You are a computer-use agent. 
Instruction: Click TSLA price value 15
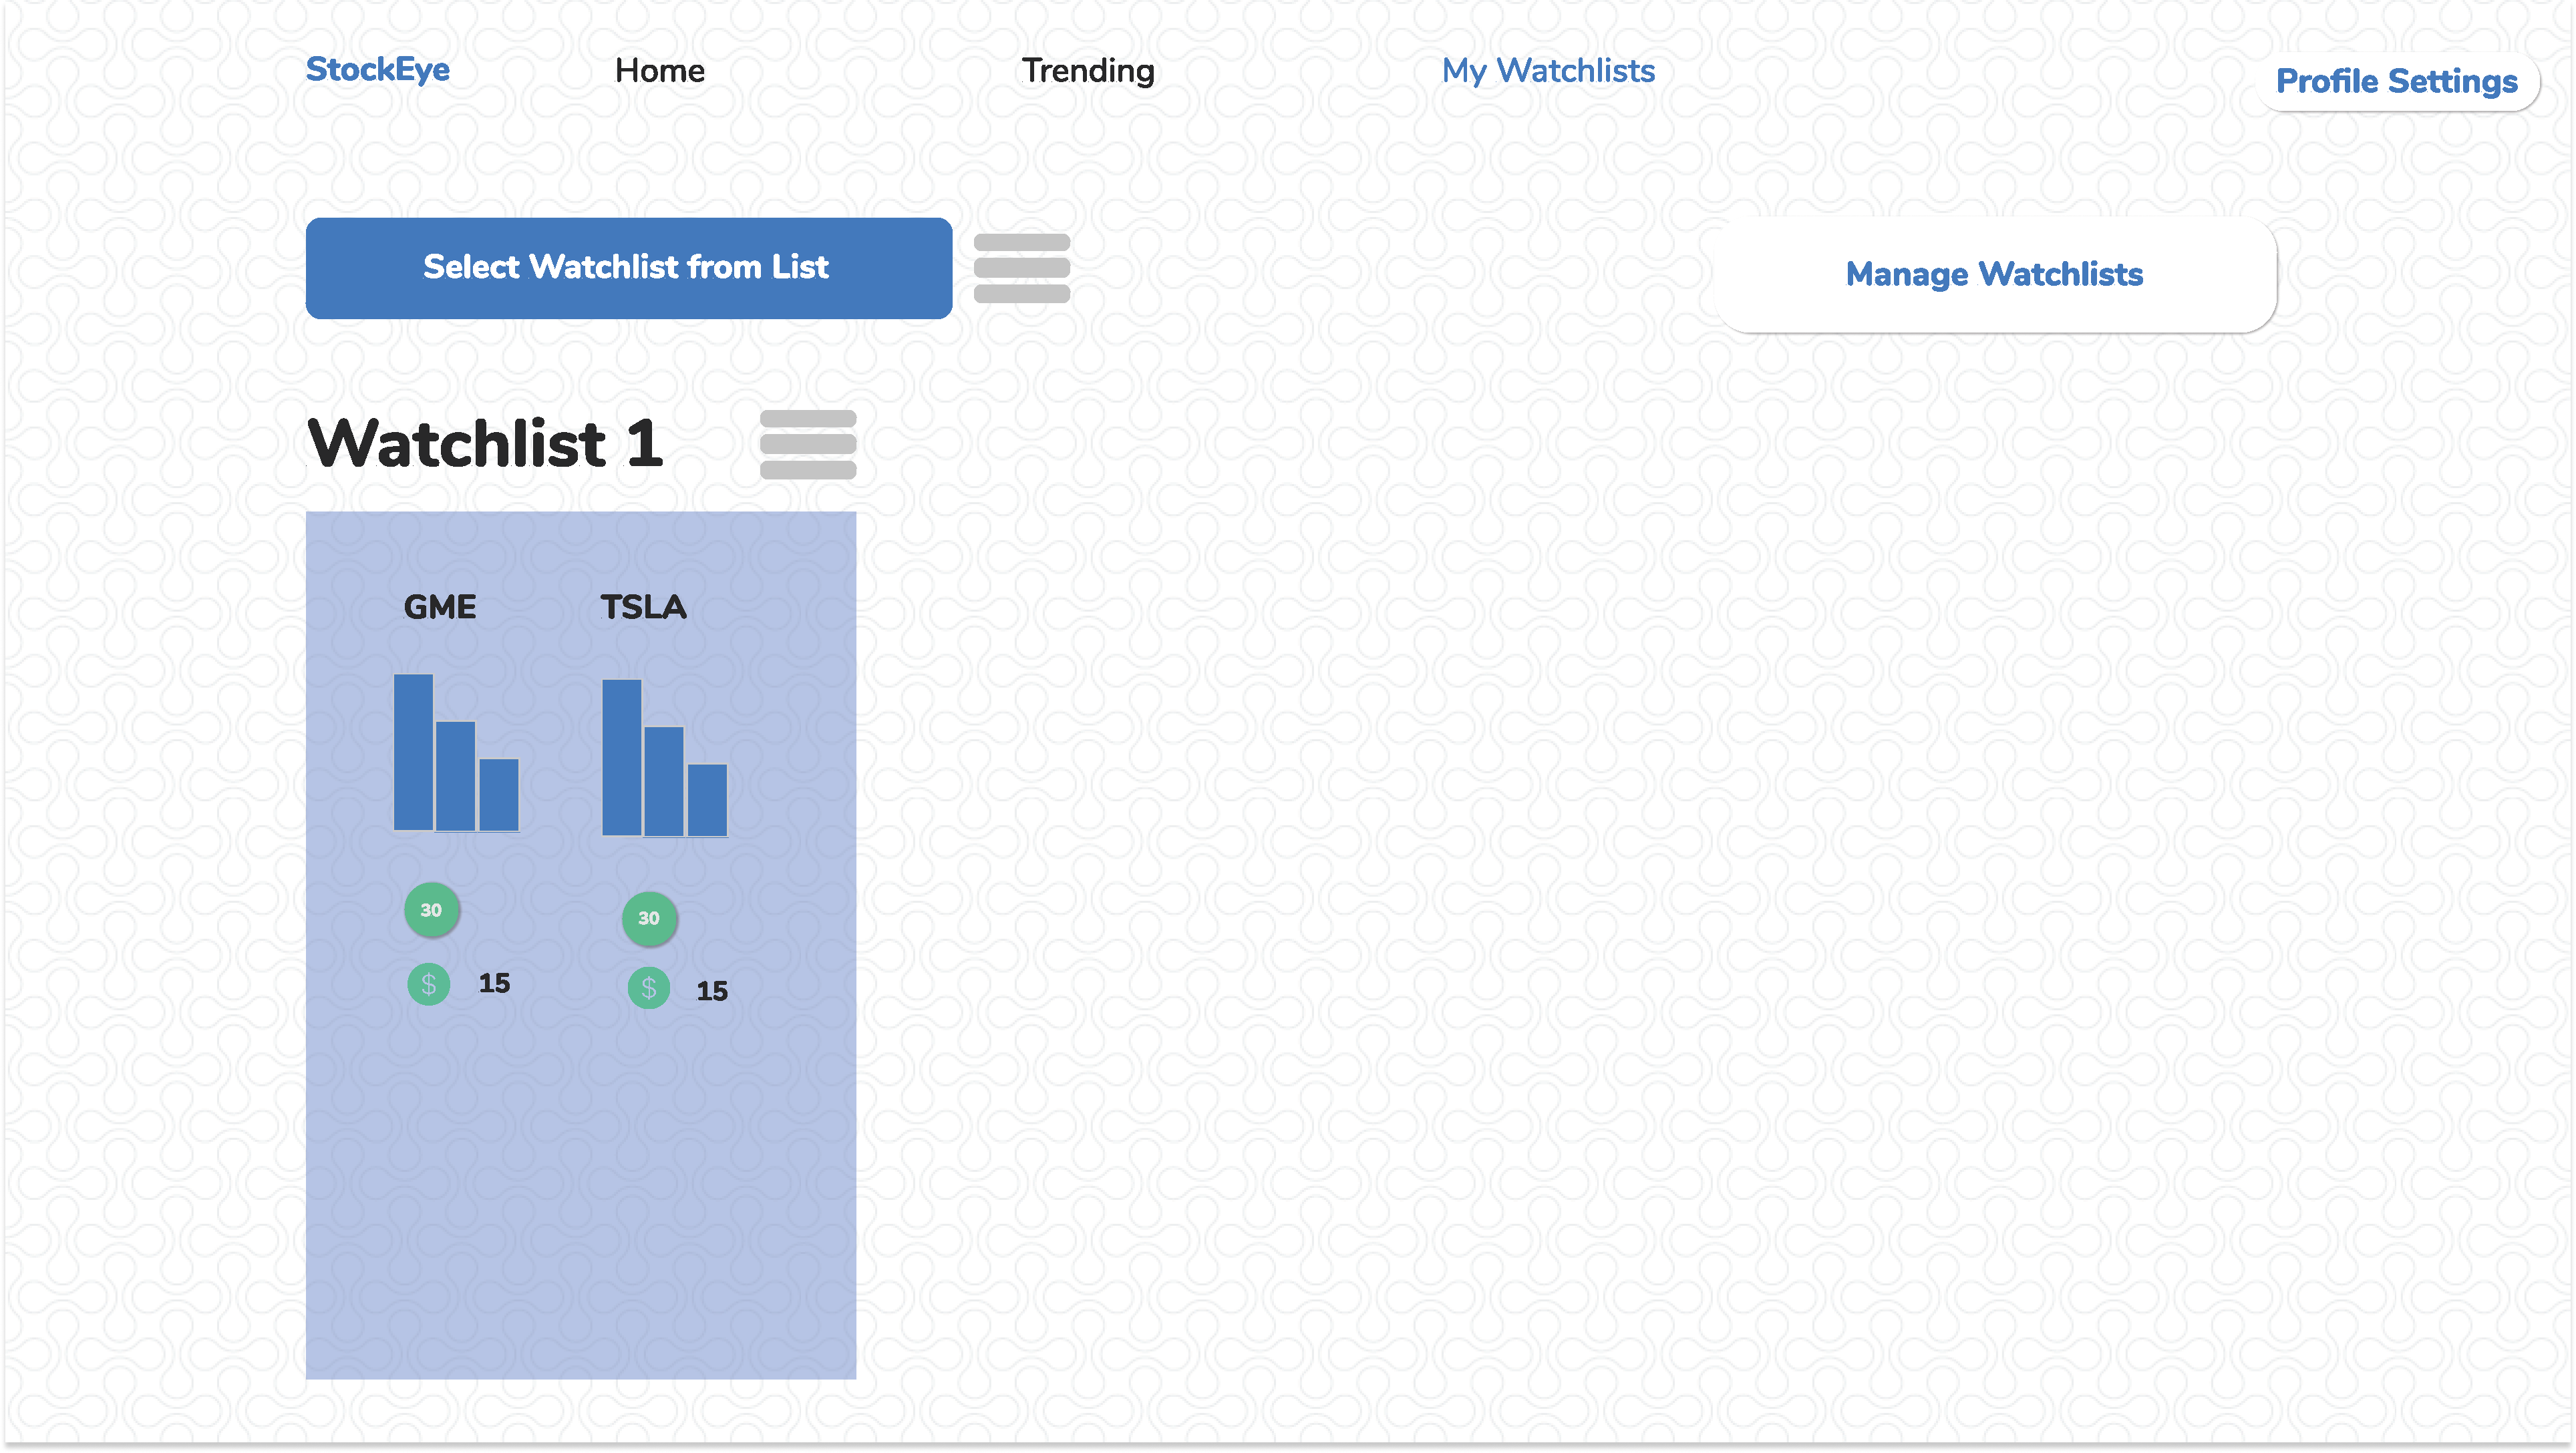[x=711, y=992]
